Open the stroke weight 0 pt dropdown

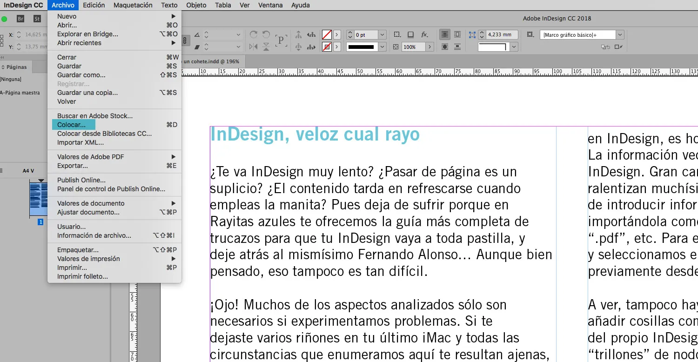click(382, 35)
